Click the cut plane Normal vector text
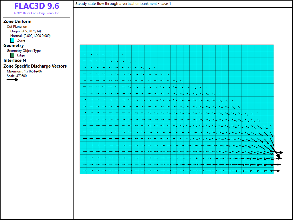The height and width of the screenshot is (220, 293). coord(30,36)
